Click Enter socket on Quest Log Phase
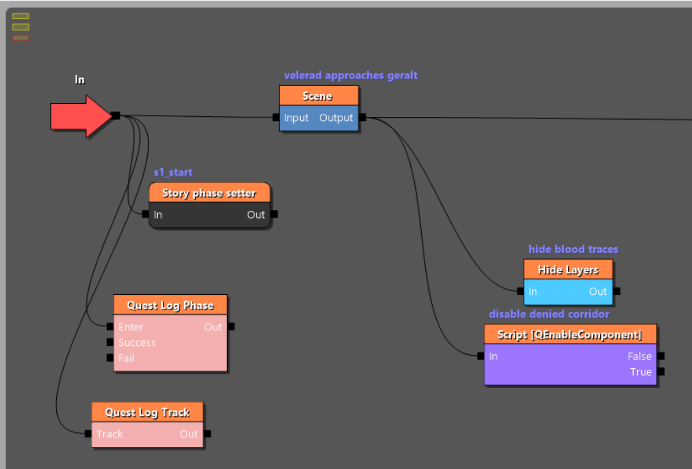 pyautogui.click(x=110, y=327)
